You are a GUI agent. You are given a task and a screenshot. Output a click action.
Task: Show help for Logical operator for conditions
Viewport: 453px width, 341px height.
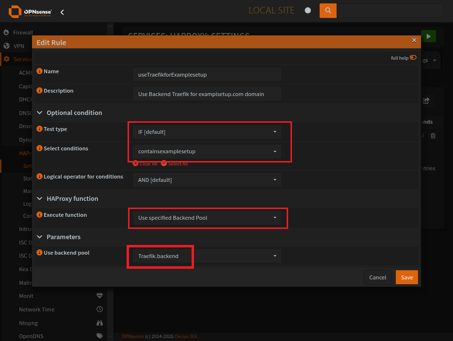40,176
